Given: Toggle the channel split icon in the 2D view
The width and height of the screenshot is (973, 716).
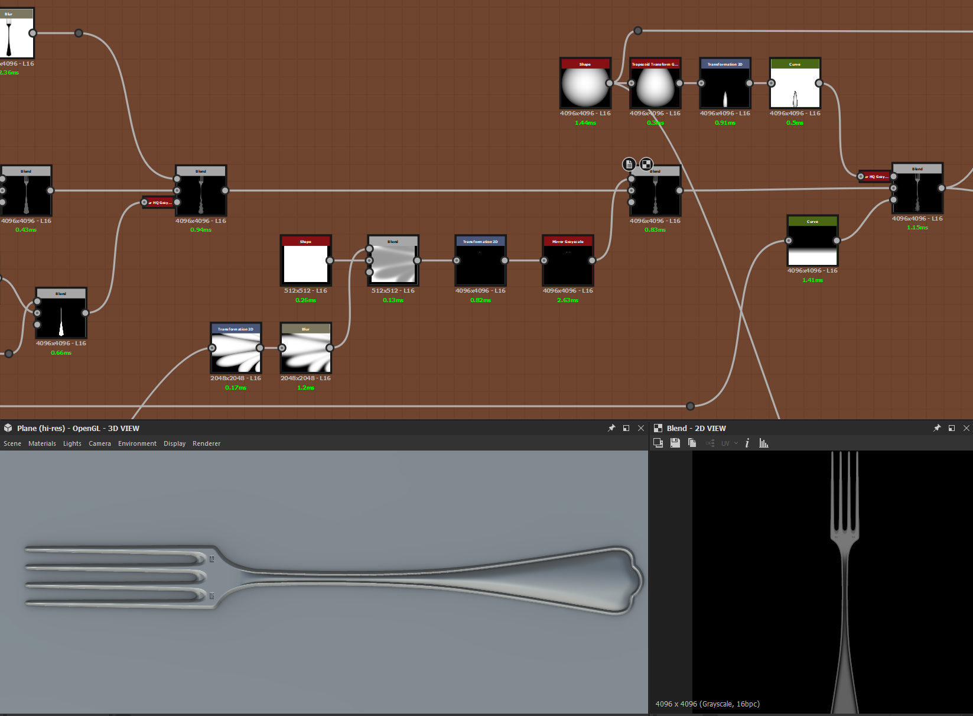Looking at the screenshot, I should click(710, 442).
